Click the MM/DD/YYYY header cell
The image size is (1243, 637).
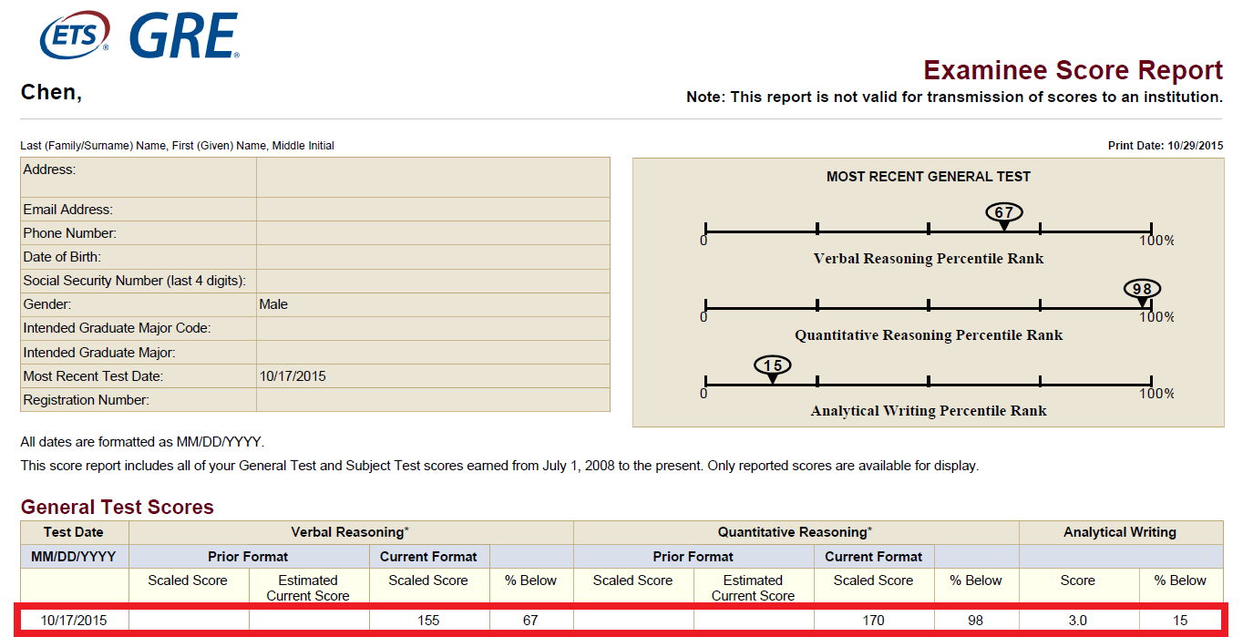click(75, 557)
